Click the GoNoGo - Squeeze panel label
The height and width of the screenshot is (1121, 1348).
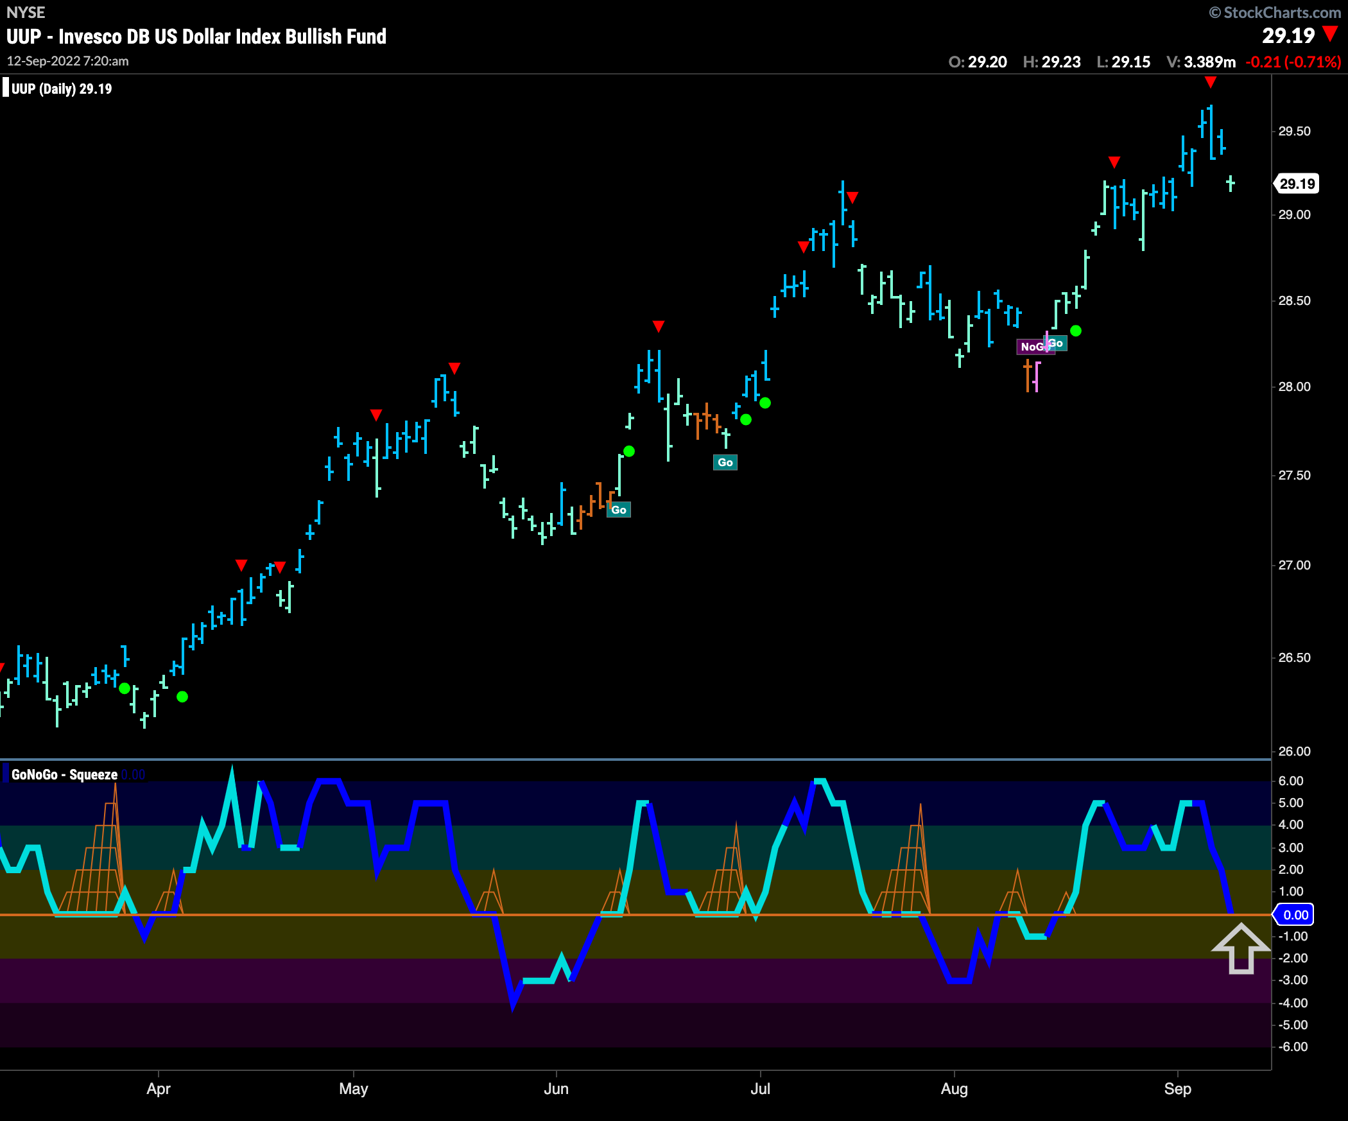(64, 774)
